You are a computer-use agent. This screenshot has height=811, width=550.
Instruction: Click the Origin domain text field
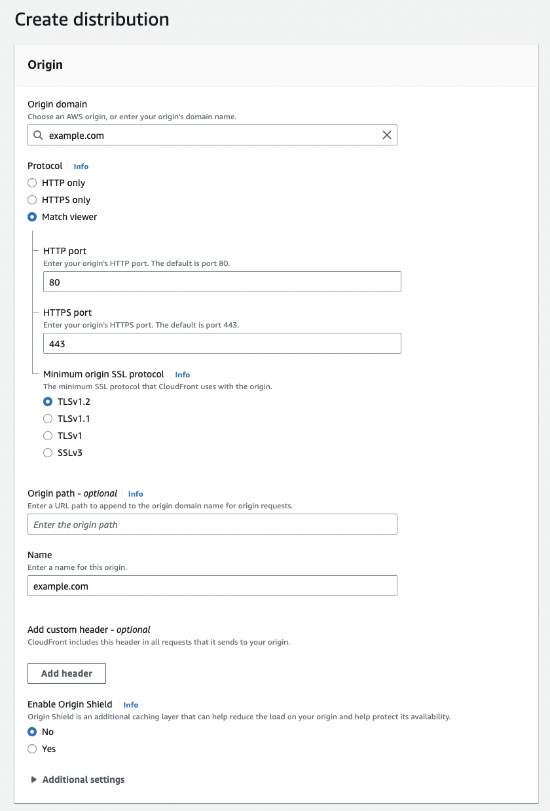(210, 136)
